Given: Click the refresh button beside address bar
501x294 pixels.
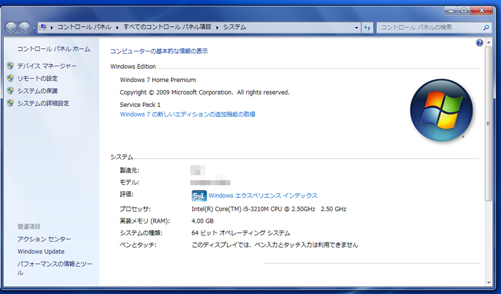Looking at the screenshot, I should [x=368, y=28].
